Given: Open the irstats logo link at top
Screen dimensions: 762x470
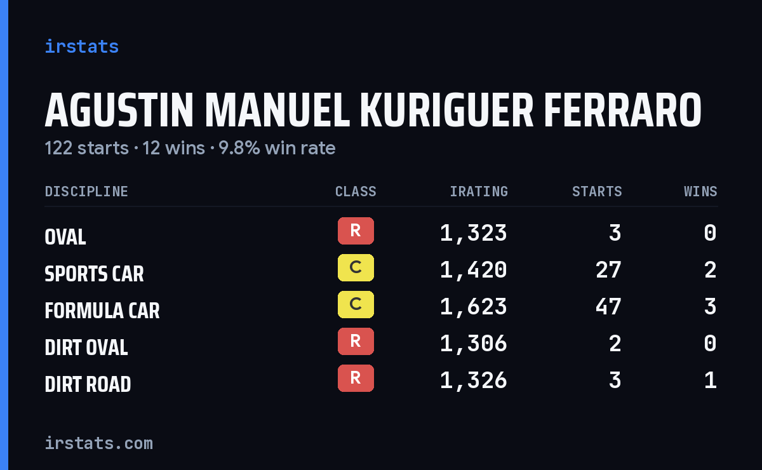Looking at the screenshot, I should pyautogui.click(x=81, y=46).
